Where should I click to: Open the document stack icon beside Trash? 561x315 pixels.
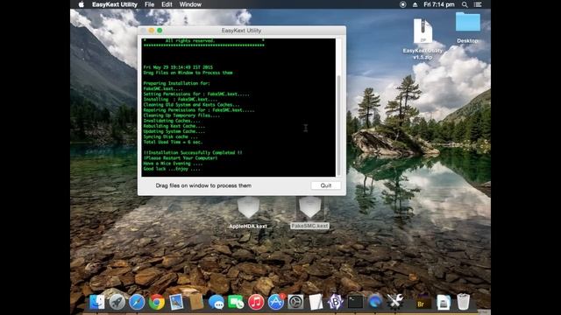(444, 302)
